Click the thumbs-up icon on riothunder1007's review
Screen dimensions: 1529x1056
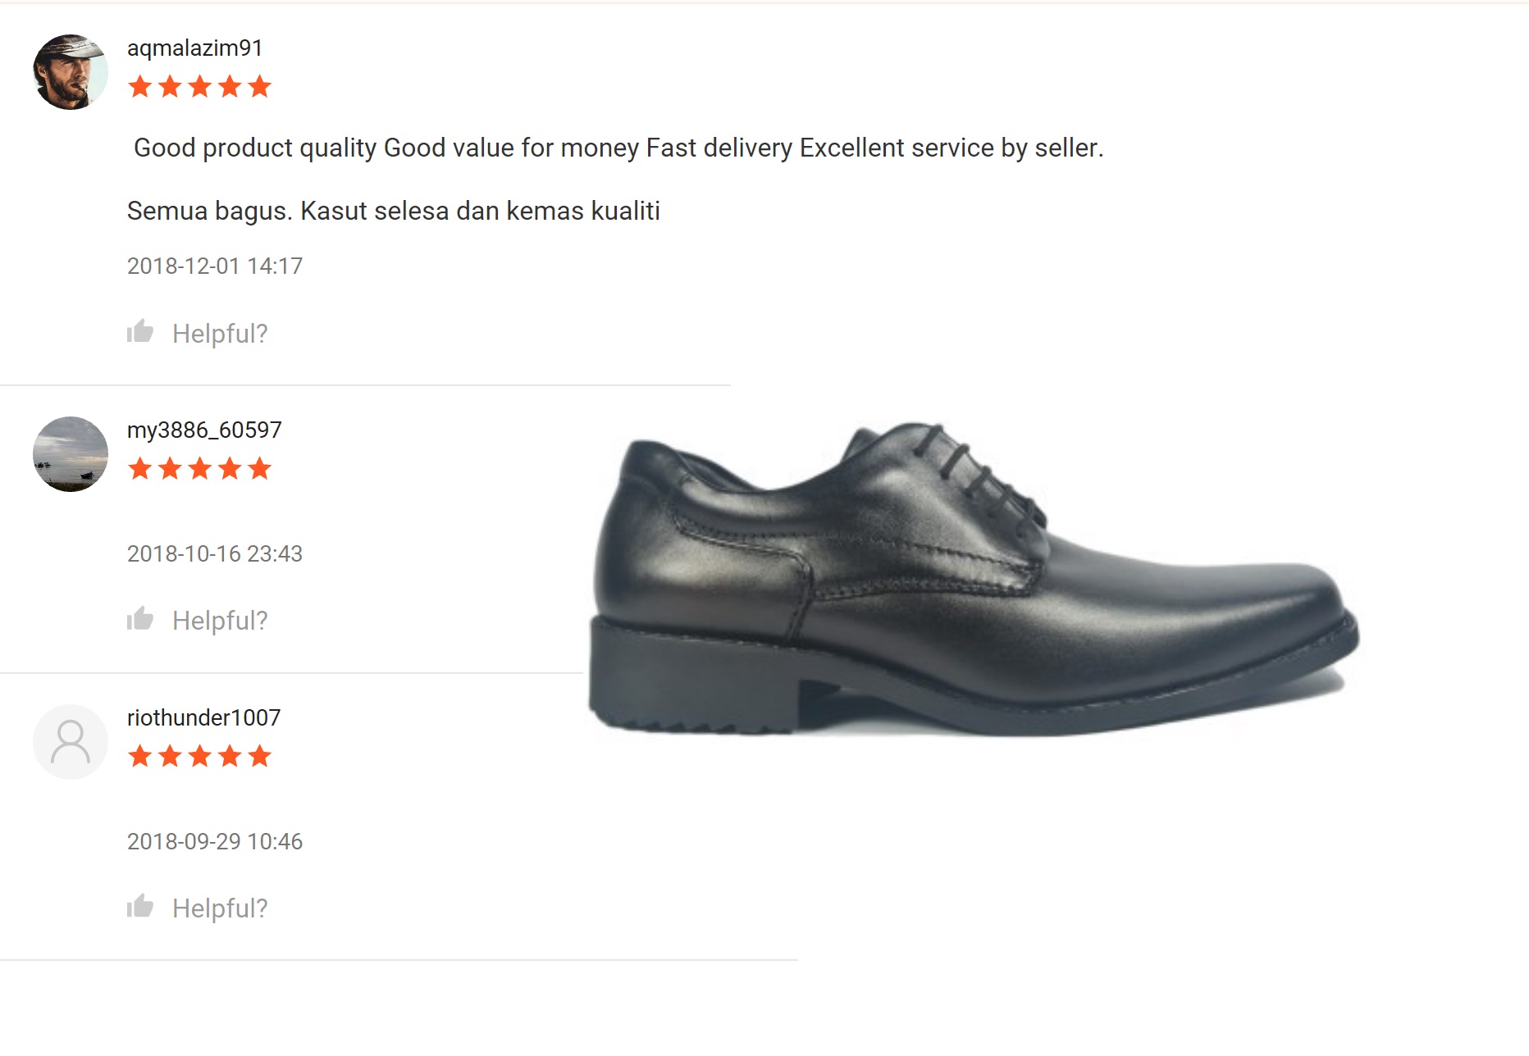tap(141, 906)
